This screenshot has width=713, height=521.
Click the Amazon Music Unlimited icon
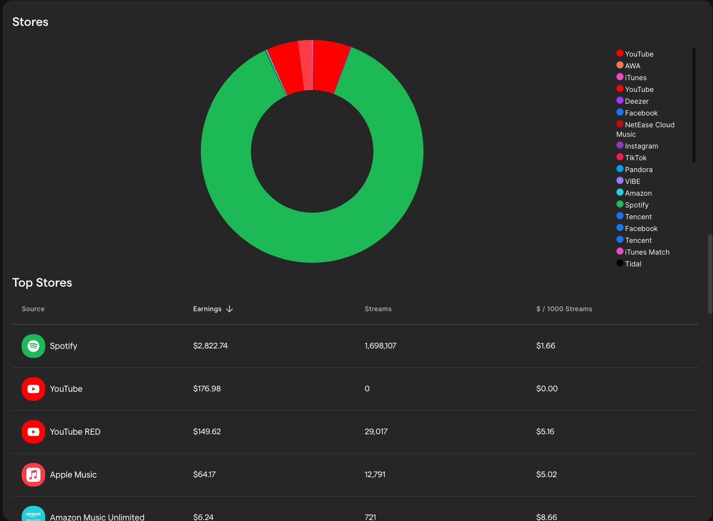(x=33, y=513)
